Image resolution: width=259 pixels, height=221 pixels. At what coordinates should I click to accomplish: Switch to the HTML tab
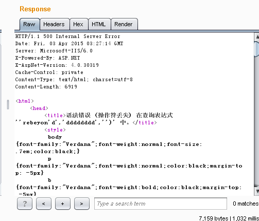click(99, 24)
